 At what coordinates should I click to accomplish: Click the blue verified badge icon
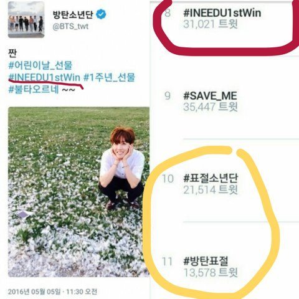coord(101,14)
